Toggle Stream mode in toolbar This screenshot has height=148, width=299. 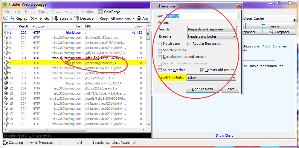[63, 18]
